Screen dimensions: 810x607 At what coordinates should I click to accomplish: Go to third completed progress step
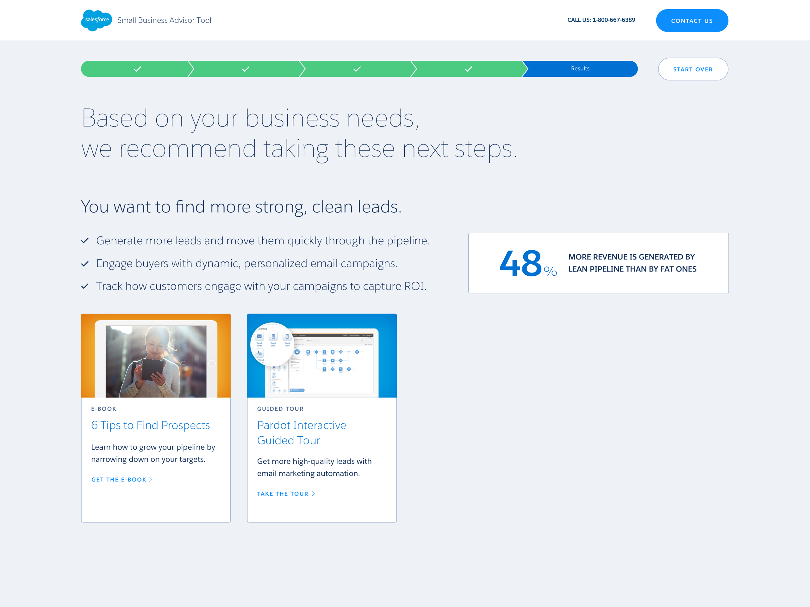point(357,69)
